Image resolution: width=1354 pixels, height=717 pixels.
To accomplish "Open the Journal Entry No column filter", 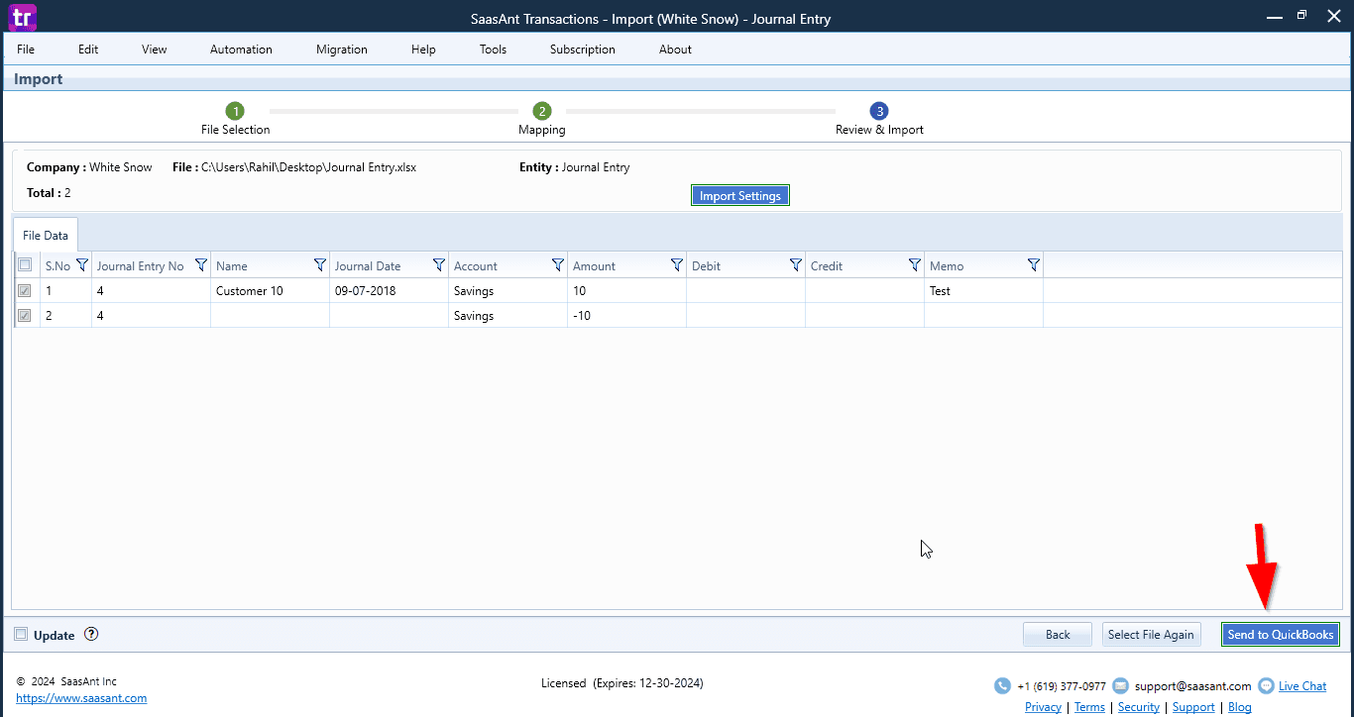I will pos(201,265).
